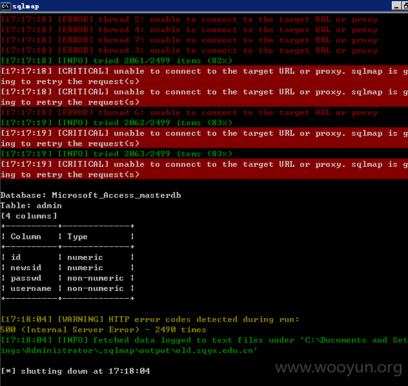Click the 'tried 2062/2499 items (83%)' line

pos(116,123)
